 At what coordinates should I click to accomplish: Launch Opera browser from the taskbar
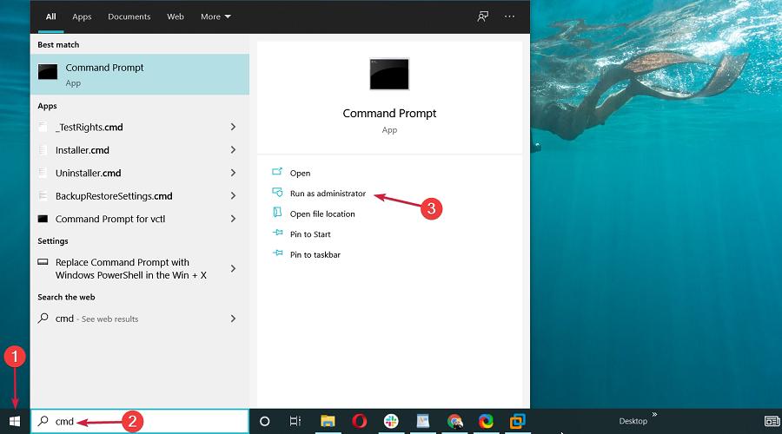coord(360,421)
